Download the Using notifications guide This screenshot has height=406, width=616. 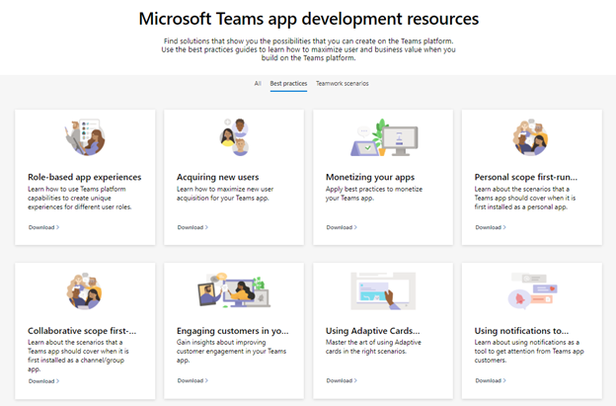[491, 380]
